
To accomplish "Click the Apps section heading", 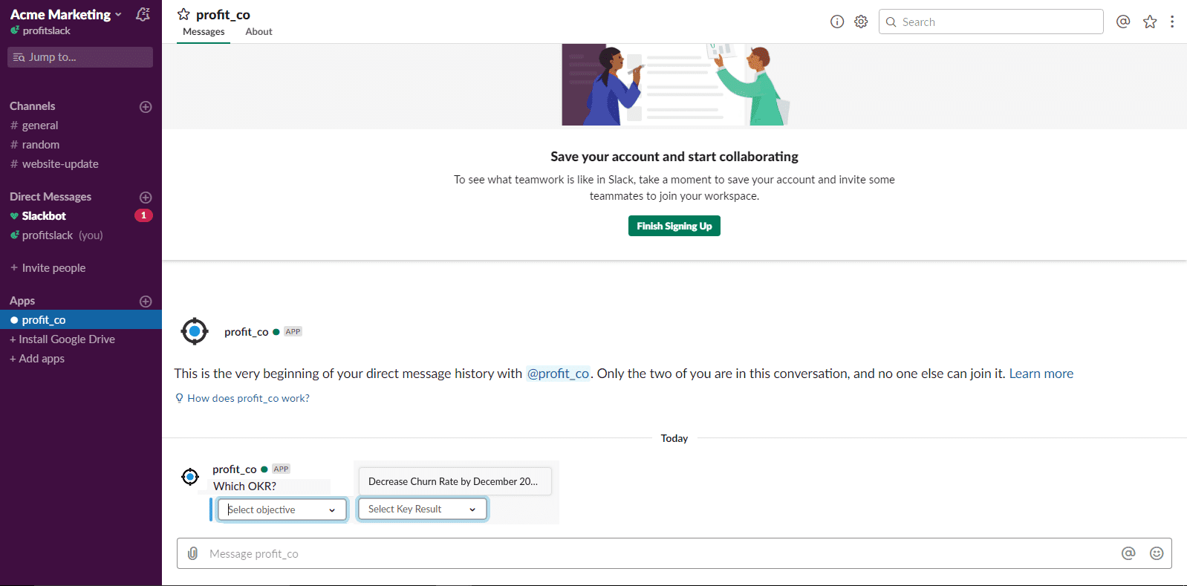I will [x=22, y=301].
